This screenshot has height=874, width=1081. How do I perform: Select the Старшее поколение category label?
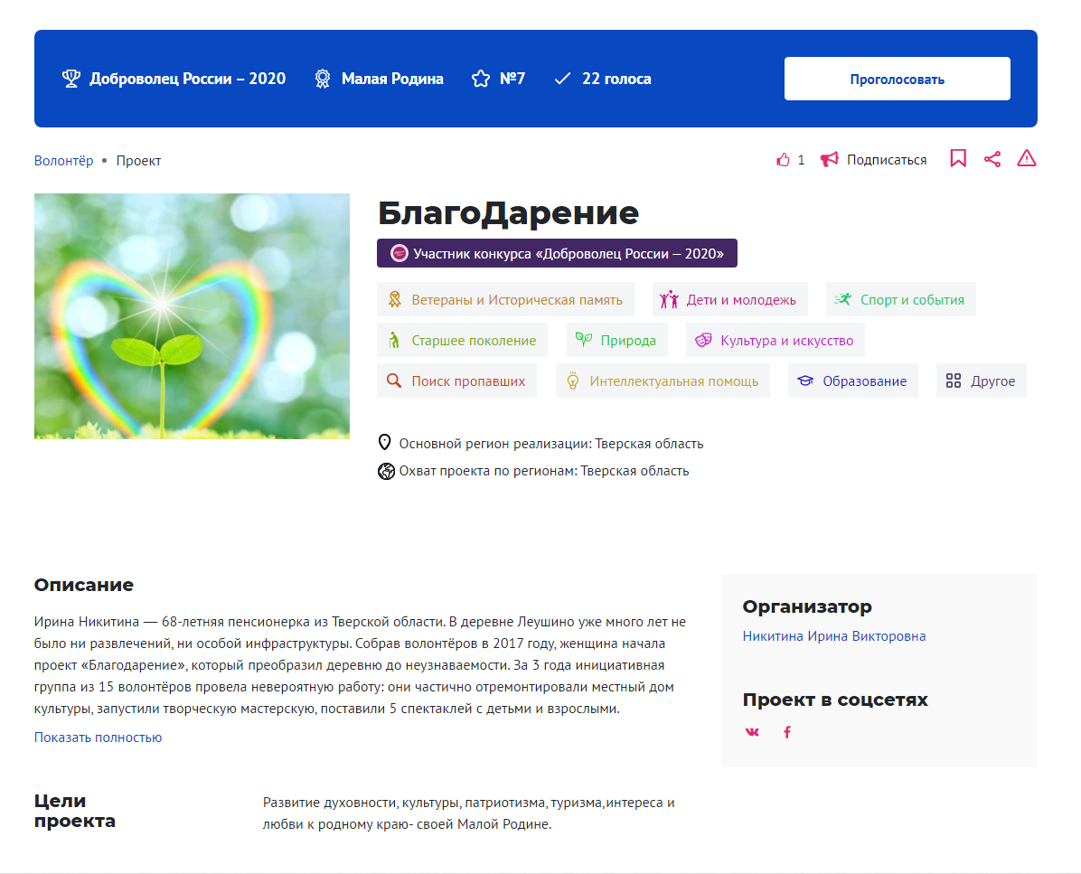[474, 341]
